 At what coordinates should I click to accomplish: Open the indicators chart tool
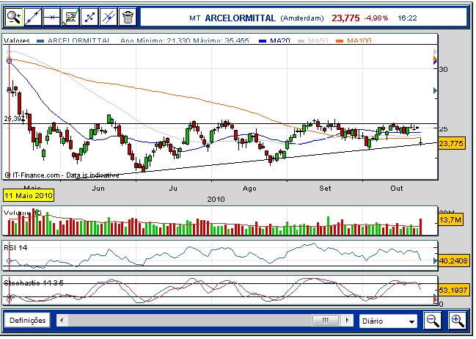pos(70,17)
